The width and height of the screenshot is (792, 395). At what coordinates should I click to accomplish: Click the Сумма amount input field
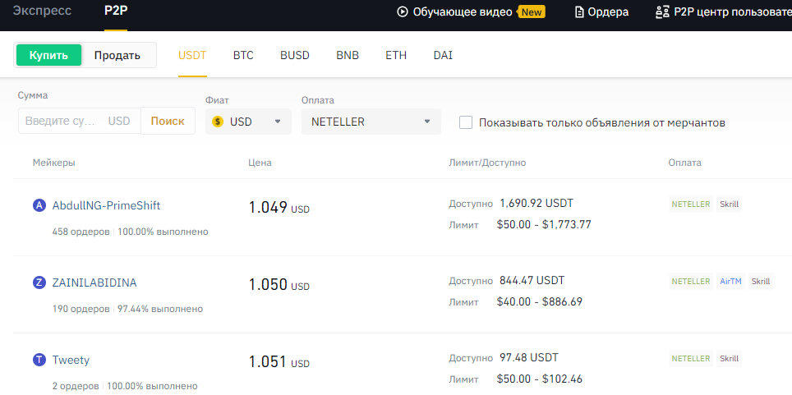80,122
